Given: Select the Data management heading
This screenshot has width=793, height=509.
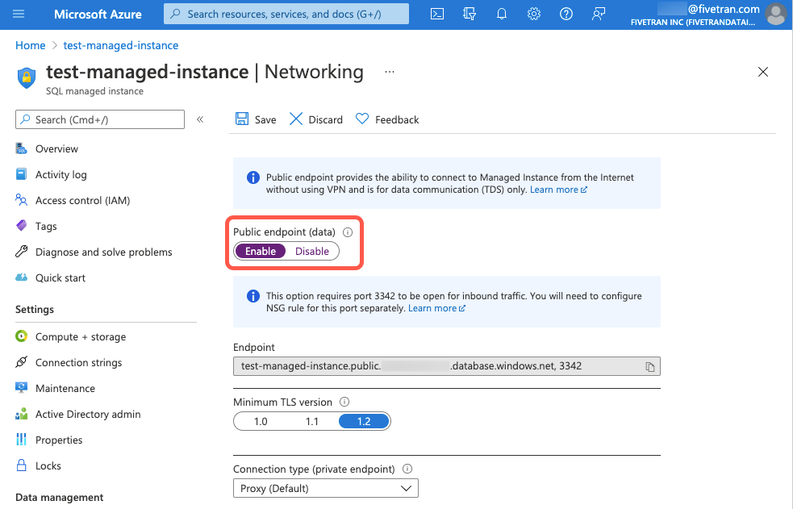Looking at the screenshot, I should click(59, 498).
